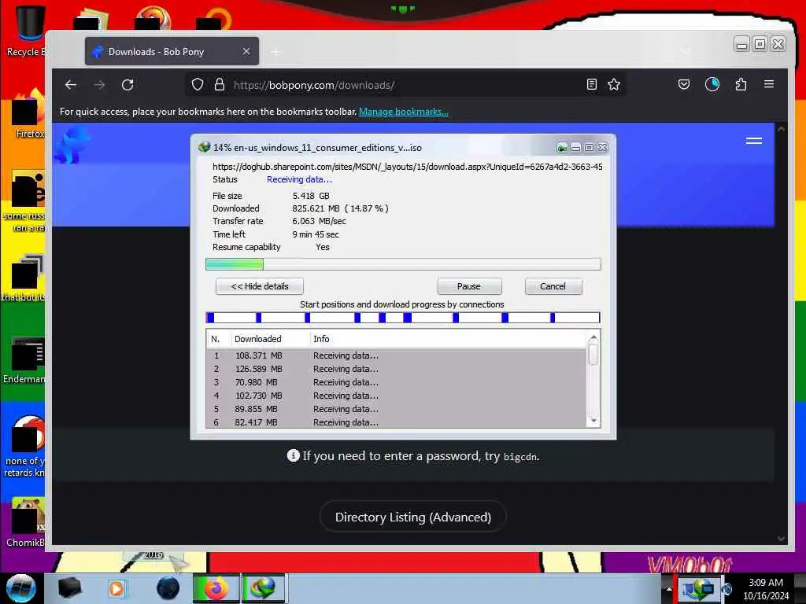Open Save to Pocket icon

[684, 85]
